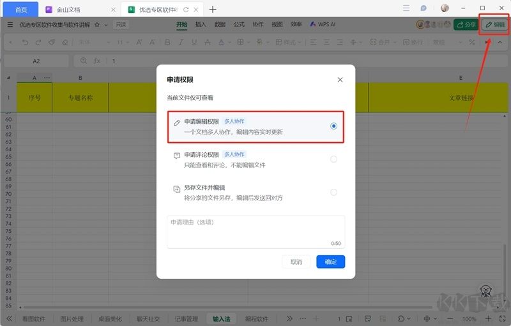Screen dimensions: 511x326
Task: Open the 编程软件 sheet tab
Action: click(257, 319)
